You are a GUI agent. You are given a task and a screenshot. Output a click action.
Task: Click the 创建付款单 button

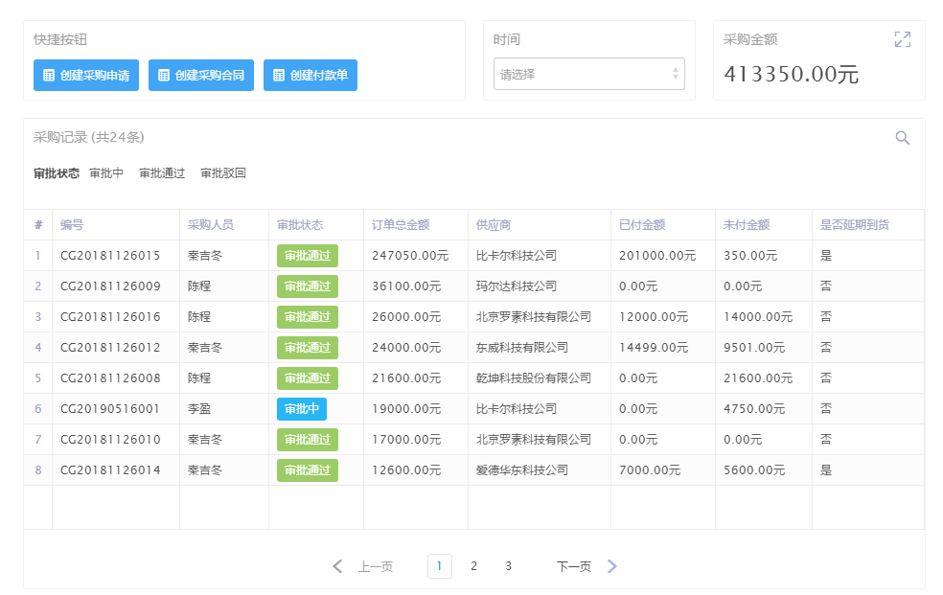coord(310,75)
